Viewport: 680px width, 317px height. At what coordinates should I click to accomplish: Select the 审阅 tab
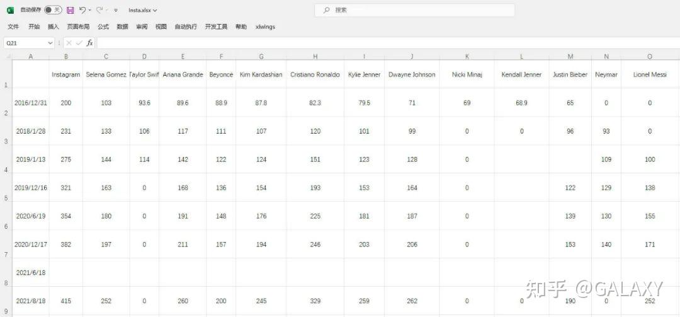[142, 27]
